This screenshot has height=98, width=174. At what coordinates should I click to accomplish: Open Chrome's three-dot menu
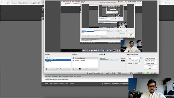coord(172,3)
